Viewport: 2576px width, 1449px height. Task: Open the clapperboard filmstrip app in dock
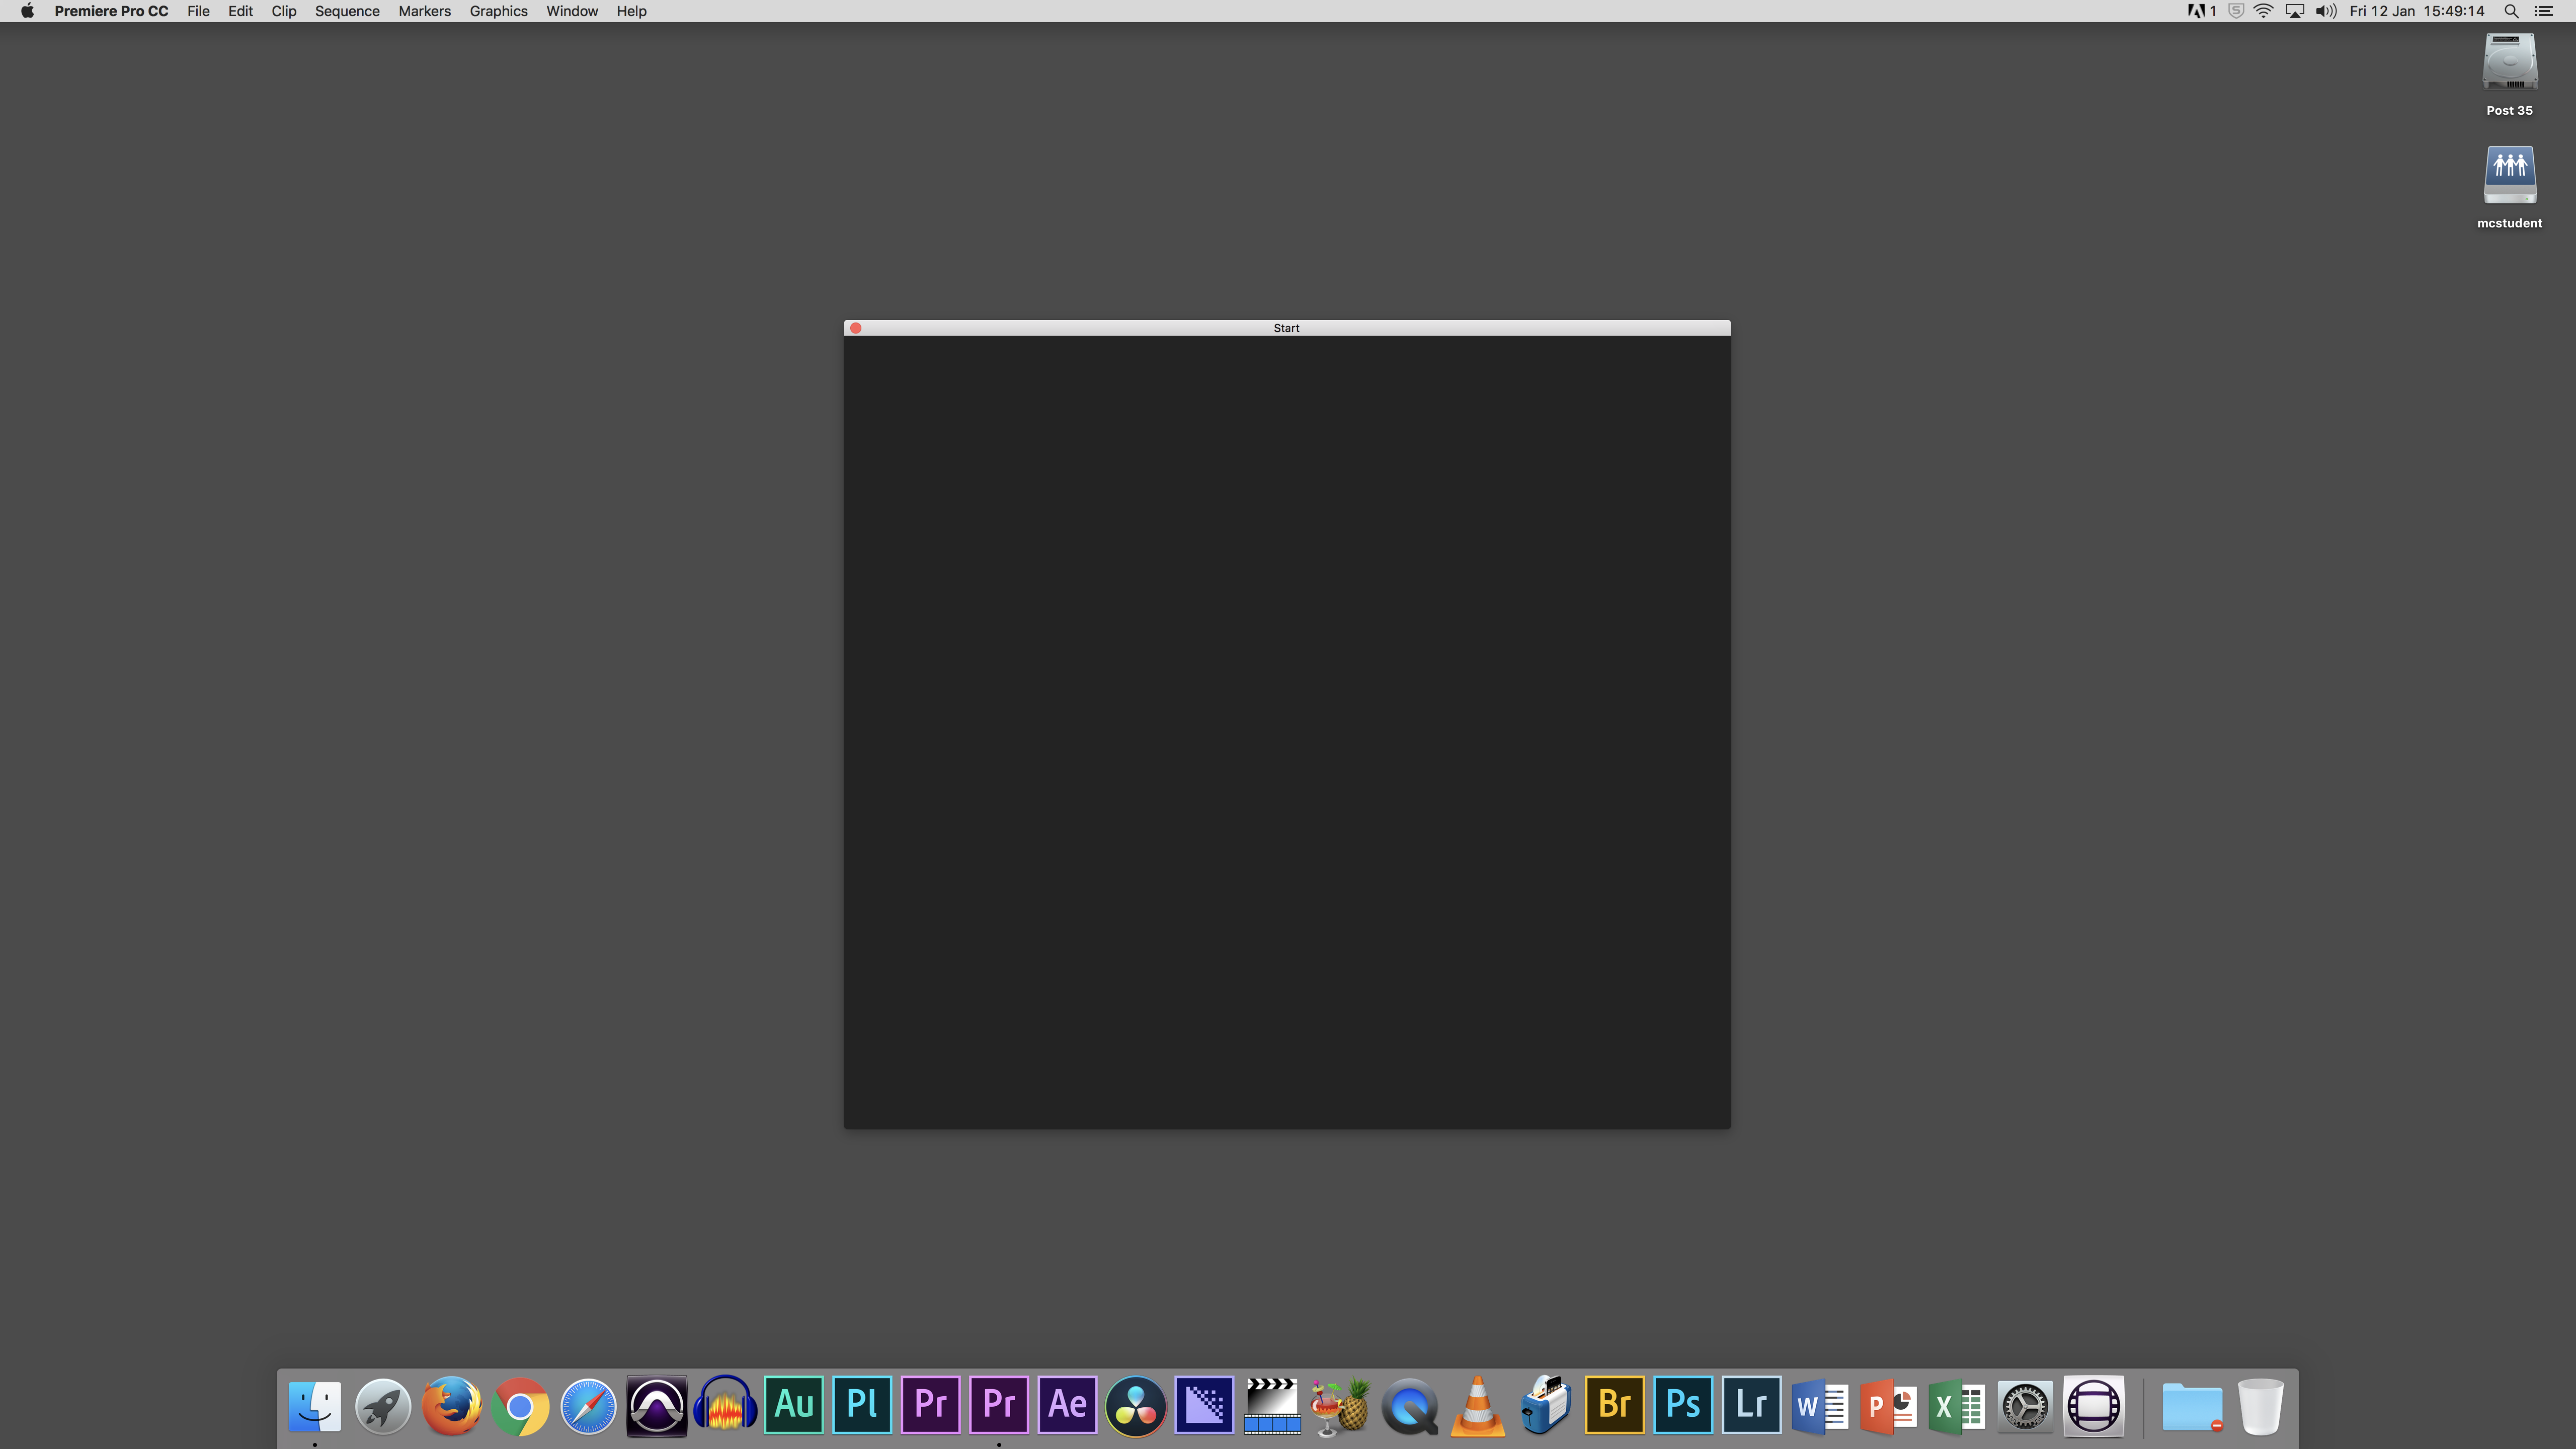click(x=1272, y=1405)
